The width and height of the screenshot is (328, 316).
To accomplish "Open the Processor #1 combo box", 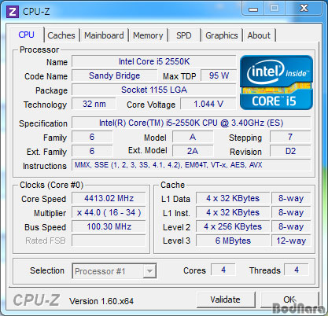I will click(x=114, y=271).
